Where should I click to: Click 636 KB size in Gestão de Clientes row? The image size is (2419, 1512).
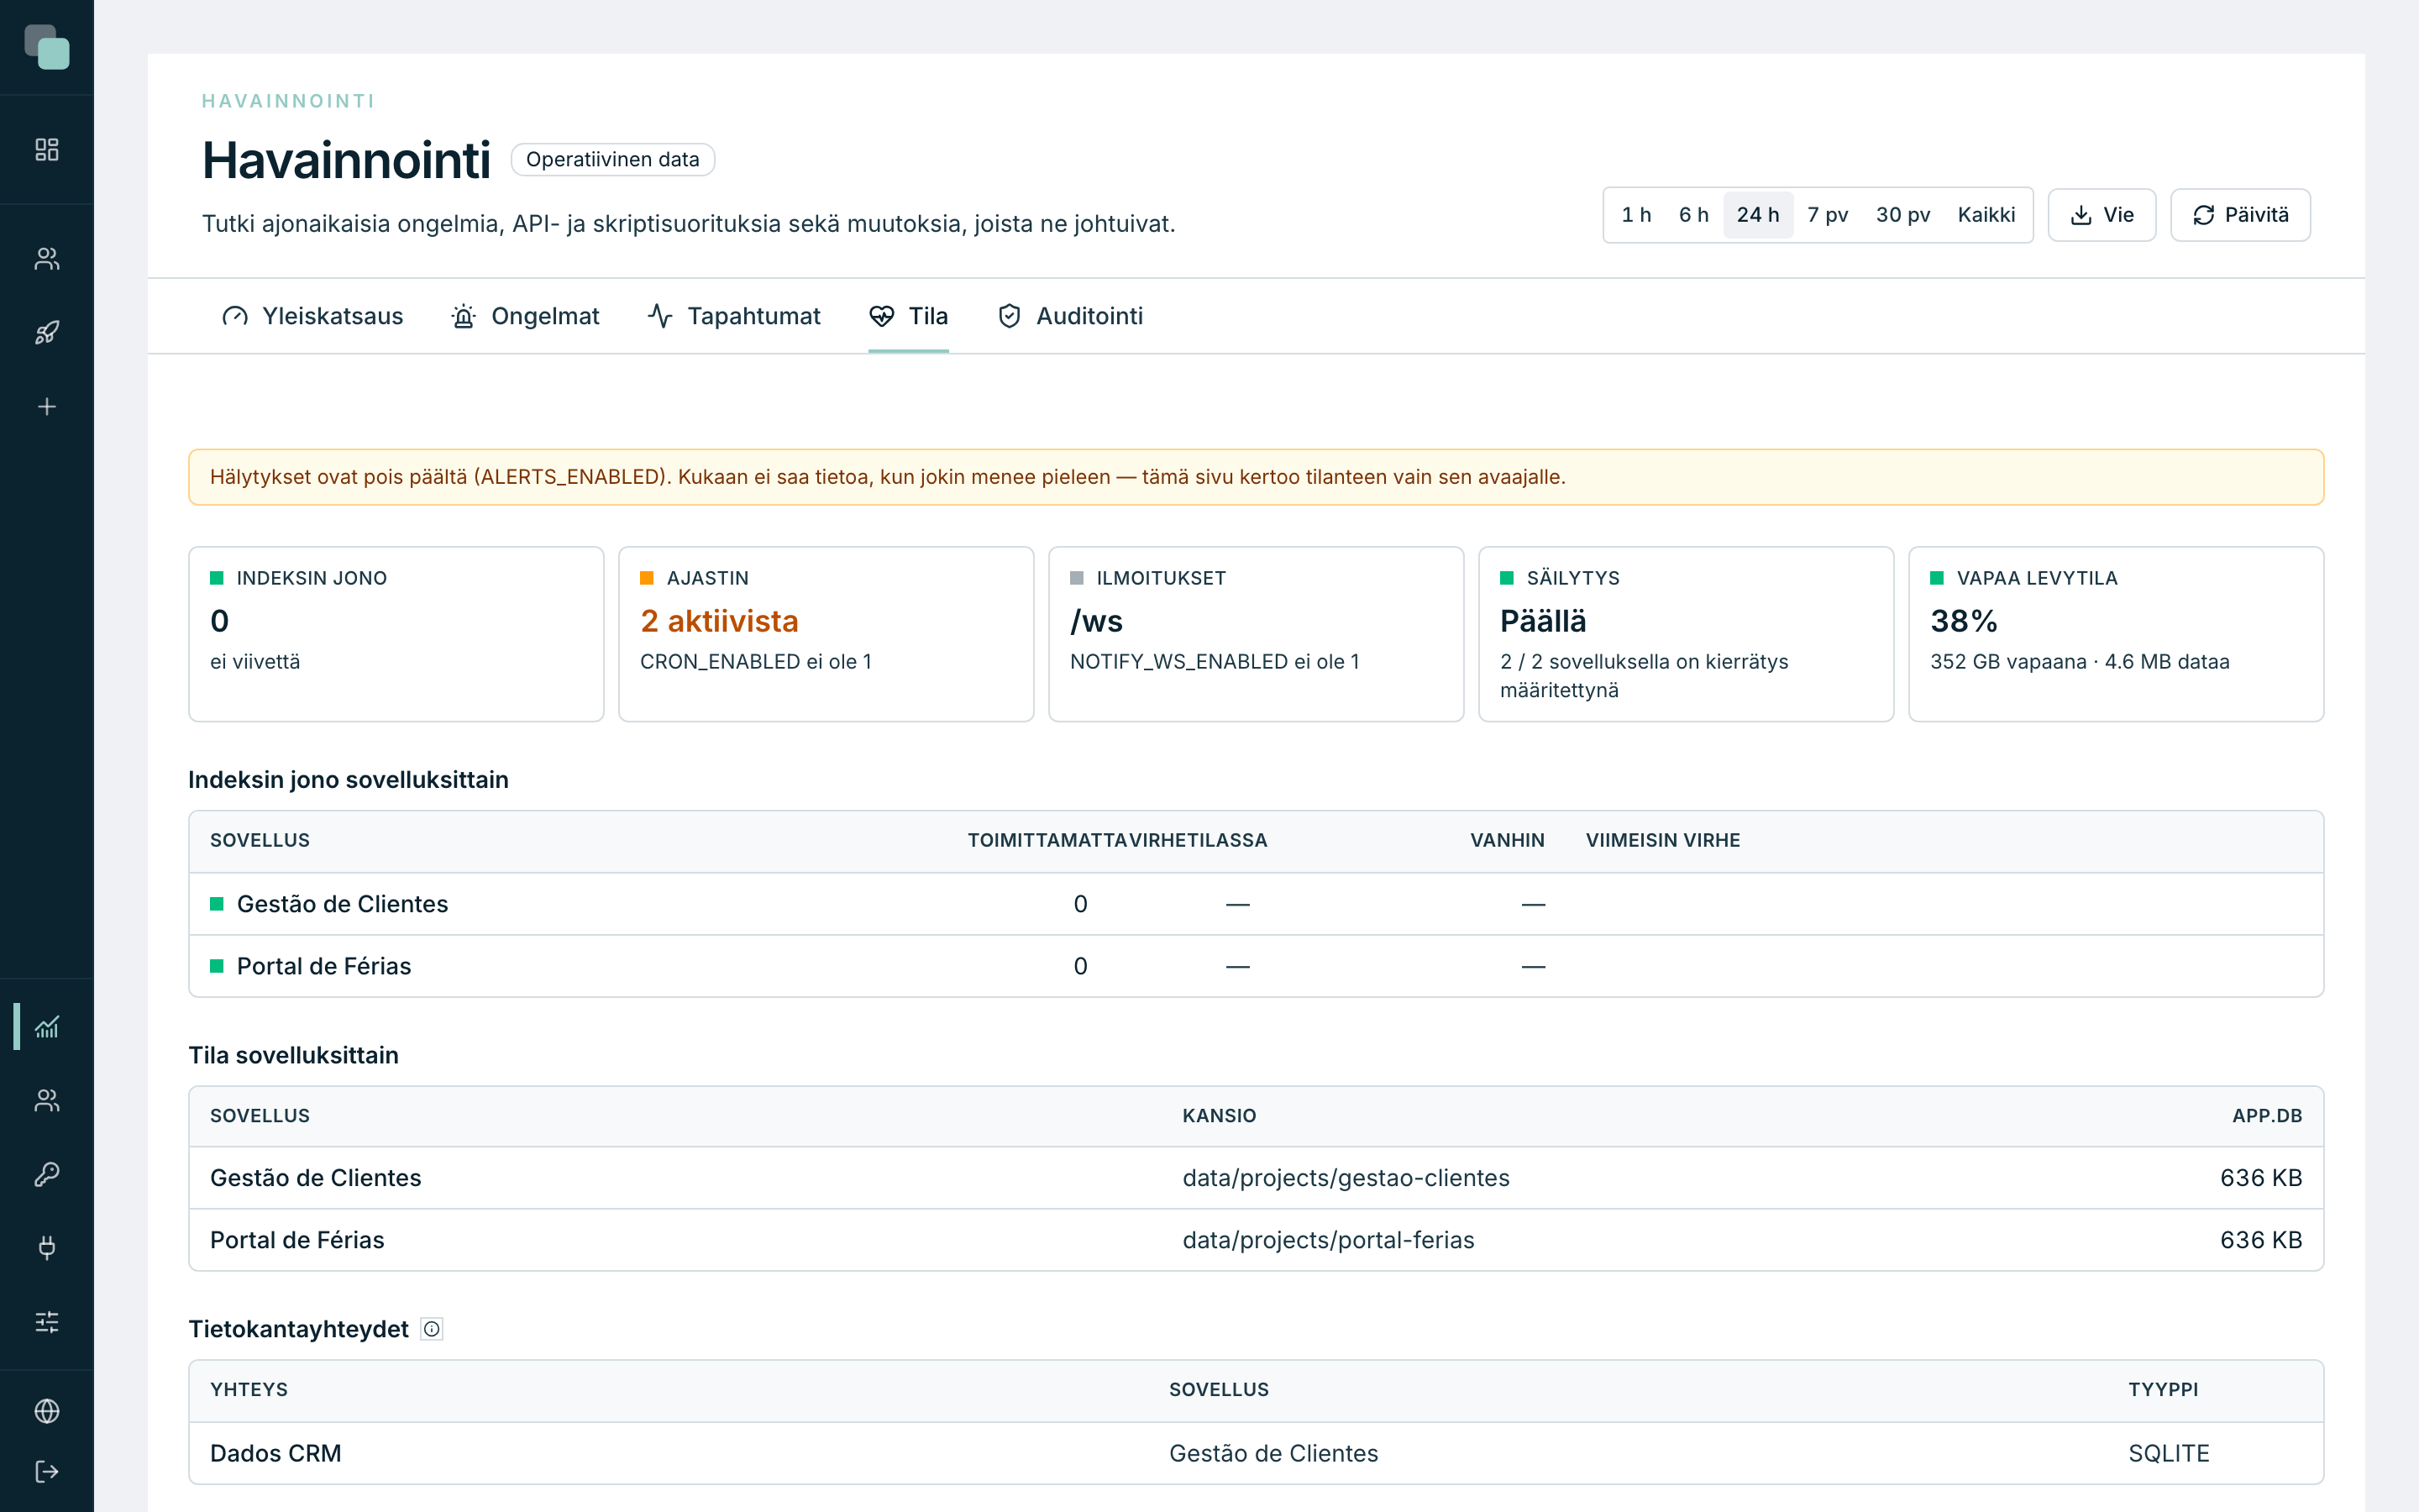click(2260, 1178)
